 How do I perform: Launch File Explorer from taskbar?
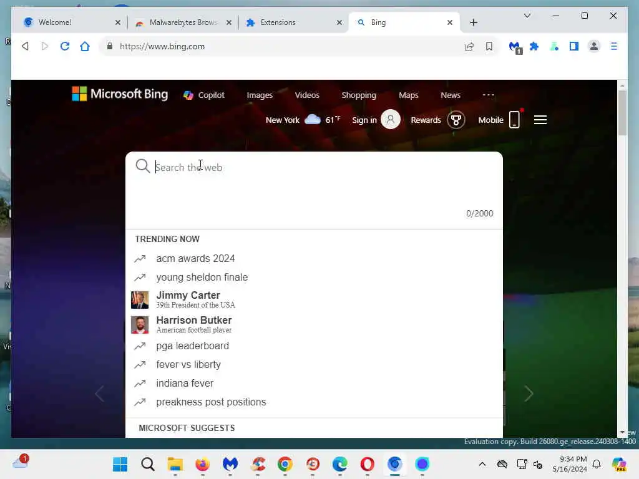point(175,464)
